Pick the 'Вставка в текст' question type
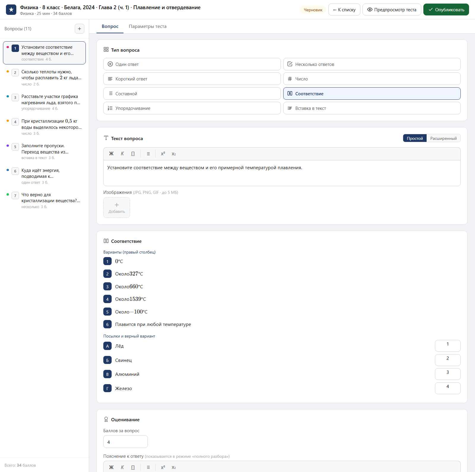This screenshot has height=472, width=475. pyautogui.click(x=372, y=108)
